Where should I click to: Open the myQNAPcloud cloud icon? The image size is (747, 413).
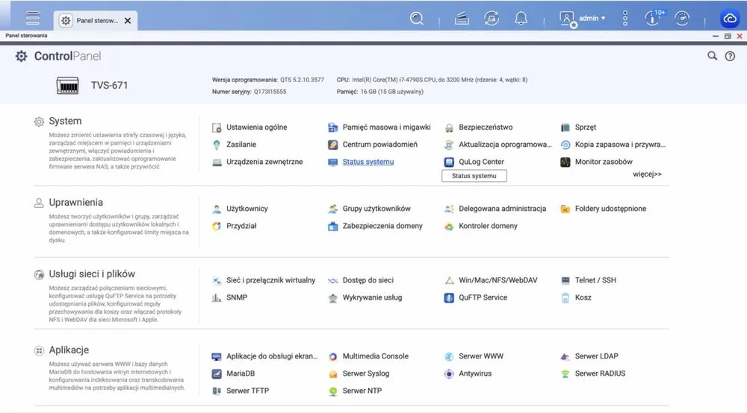[730, 19]
